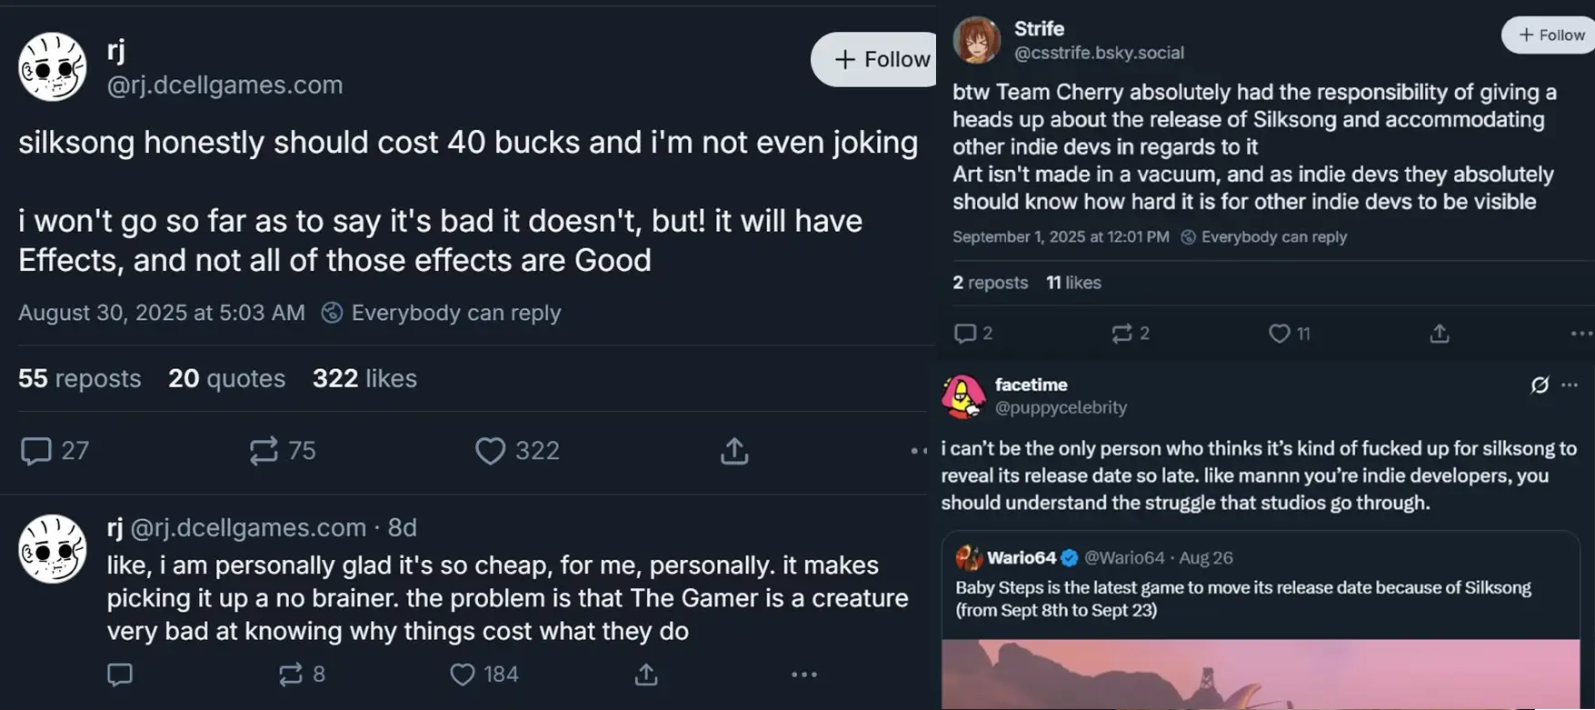Like rj's post with 322 likes
This screenshot has width=1595, height=710.
click(x=491, y=451)
